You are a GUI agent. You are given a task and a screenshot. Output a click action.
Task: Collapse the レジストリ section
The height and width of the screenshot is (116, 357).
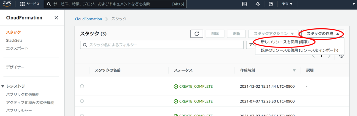click(3, 86)
